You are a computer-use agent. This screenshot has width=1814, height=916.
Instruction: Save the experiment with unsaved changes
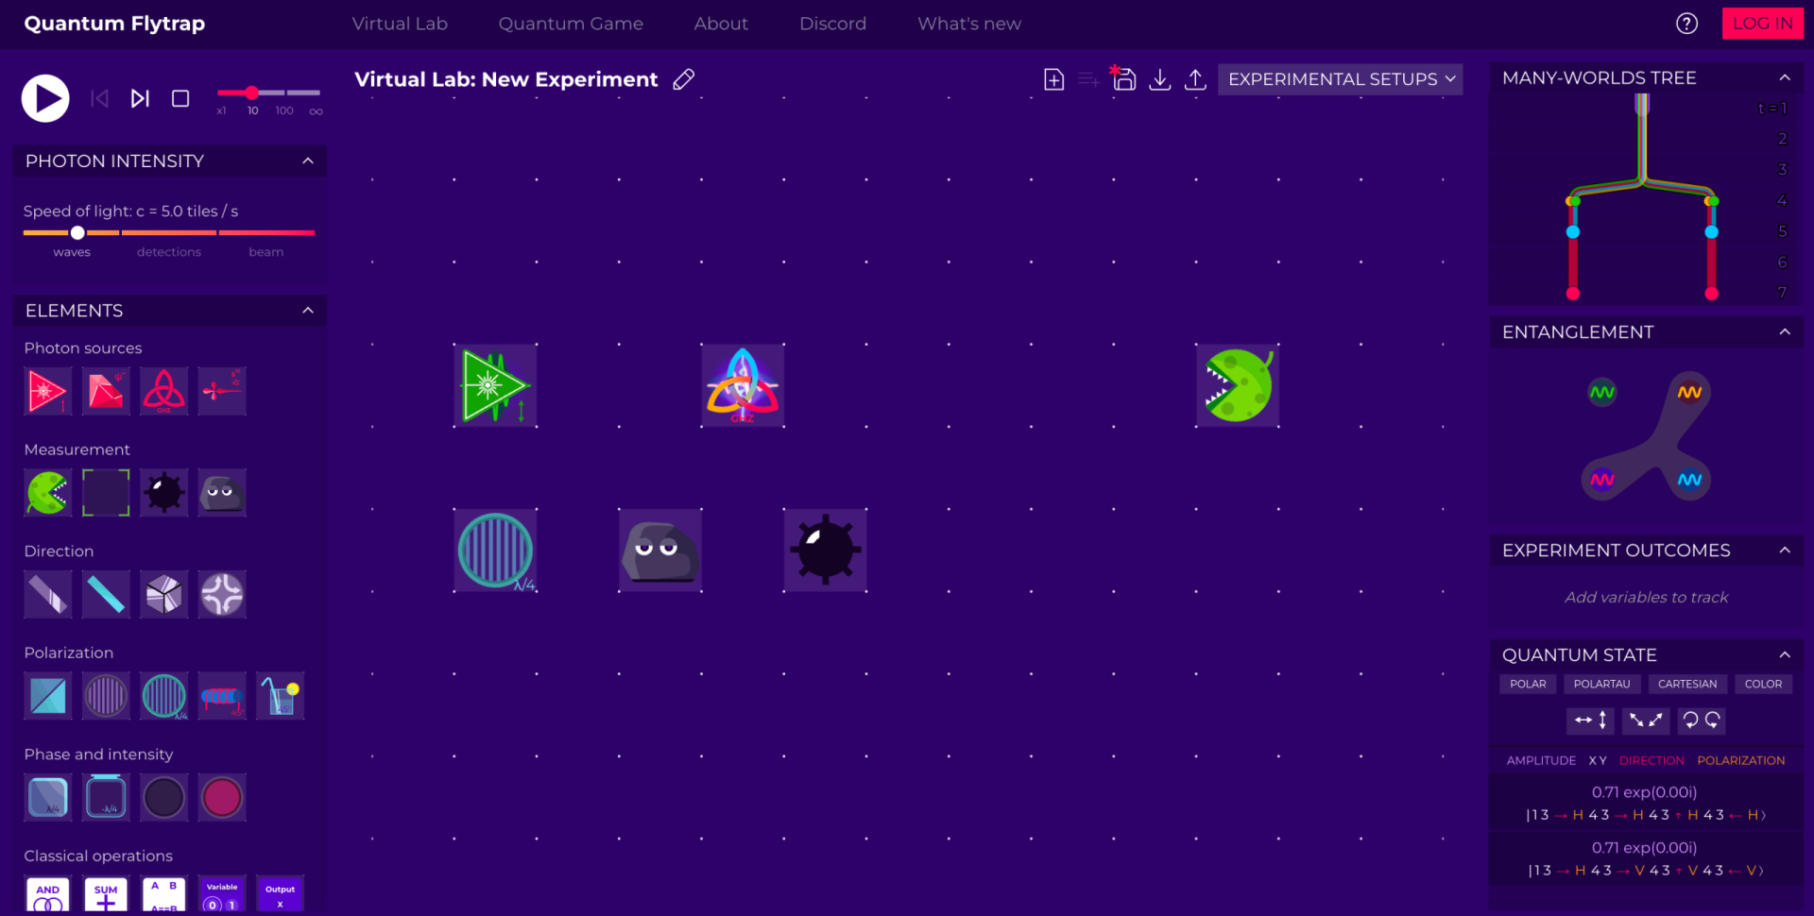point(1123,80)
